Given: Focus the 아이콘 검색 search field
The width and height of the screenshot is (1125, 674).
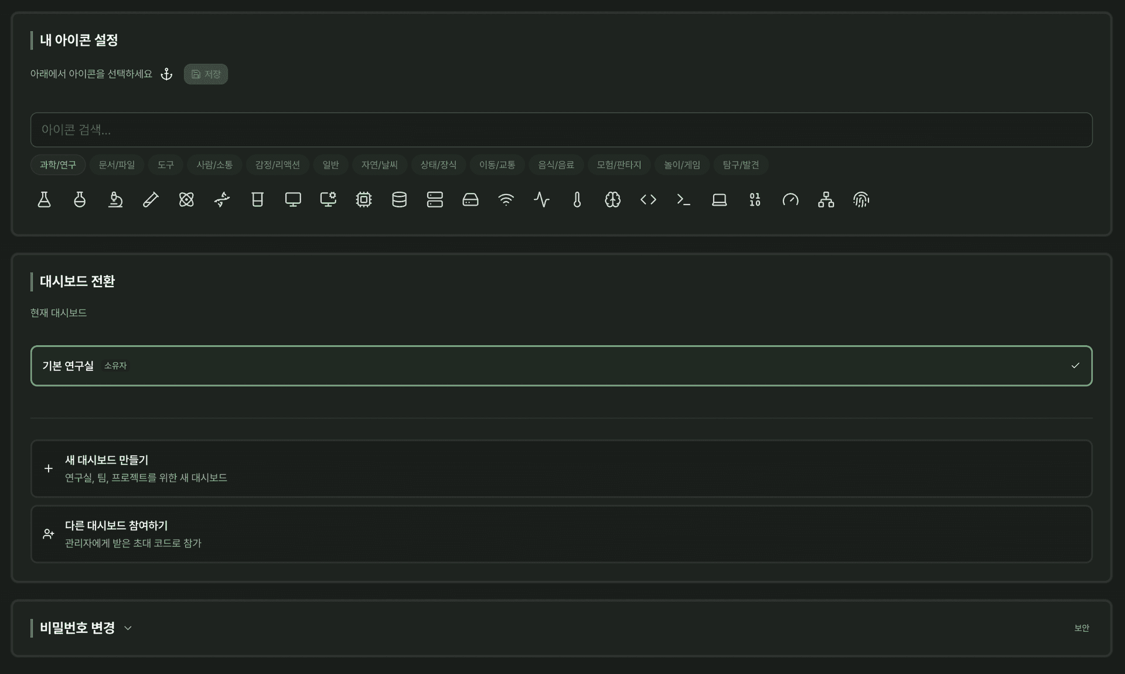Looking at the screenshot, I should pyautogui.click(x=561, y=130).
